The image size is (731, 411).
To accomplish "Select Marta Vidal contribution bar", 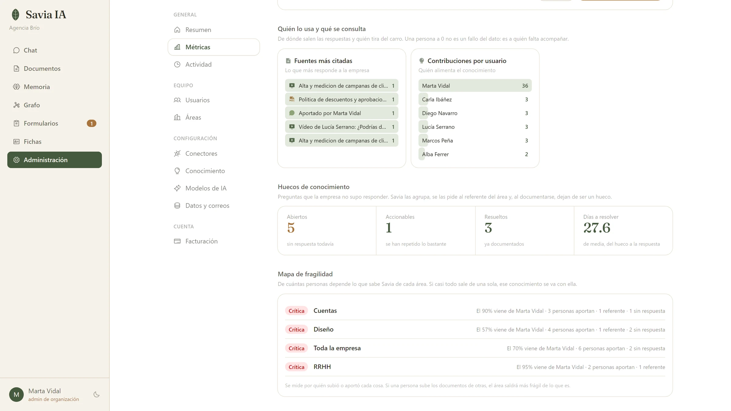I will pyautogui.click(x=475, y=86).
